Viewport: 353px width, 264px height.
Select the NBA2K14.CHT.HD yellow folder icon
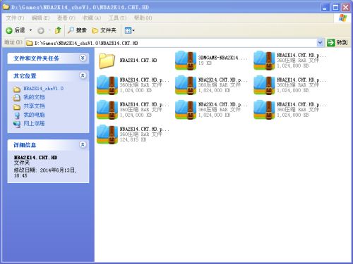coord(107,61)
